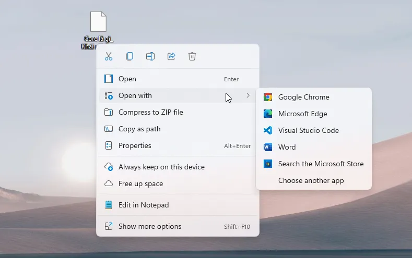Click the Show more options icon
This screenshot has width=412, height=258.
(109, 226)
